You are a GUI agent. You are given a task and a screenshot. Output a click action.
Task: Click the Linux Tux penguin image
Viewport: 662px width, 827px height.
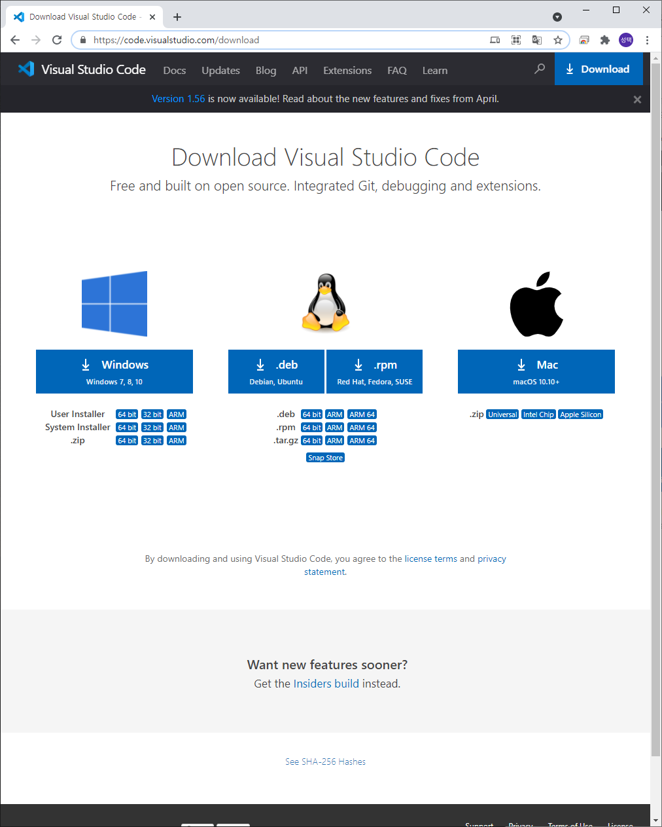pyautogui.click(x=325, y=303)
